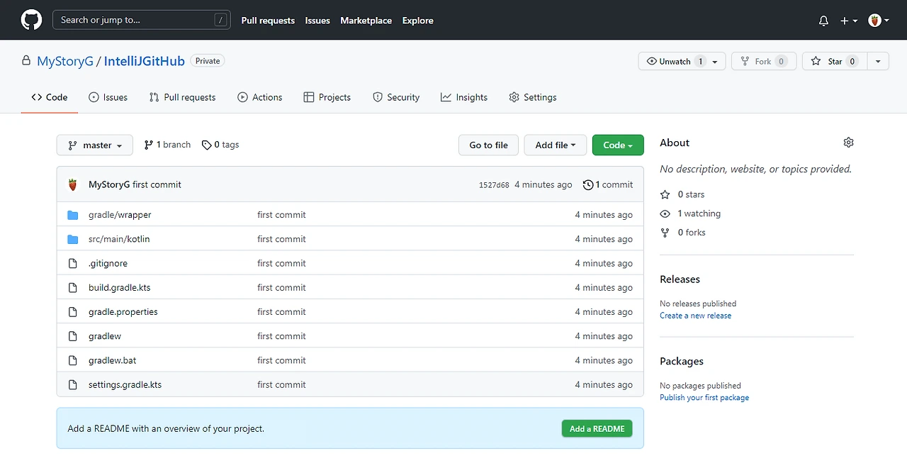The image size is (907, 473).
Task: Click the gradlew.bat file icon
Action: point(72,360)
